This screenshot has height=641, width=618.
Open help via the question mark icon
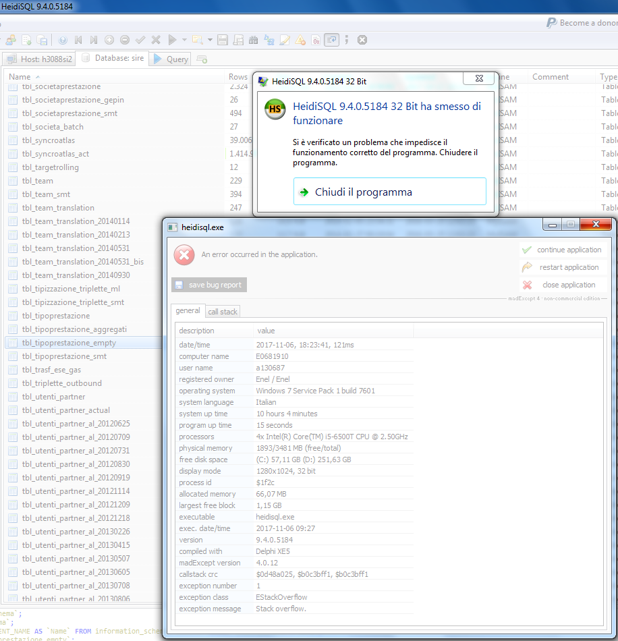63,40
